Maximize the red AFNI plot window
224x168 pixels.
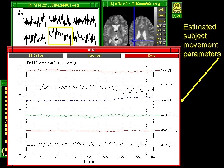pos(177,50)
